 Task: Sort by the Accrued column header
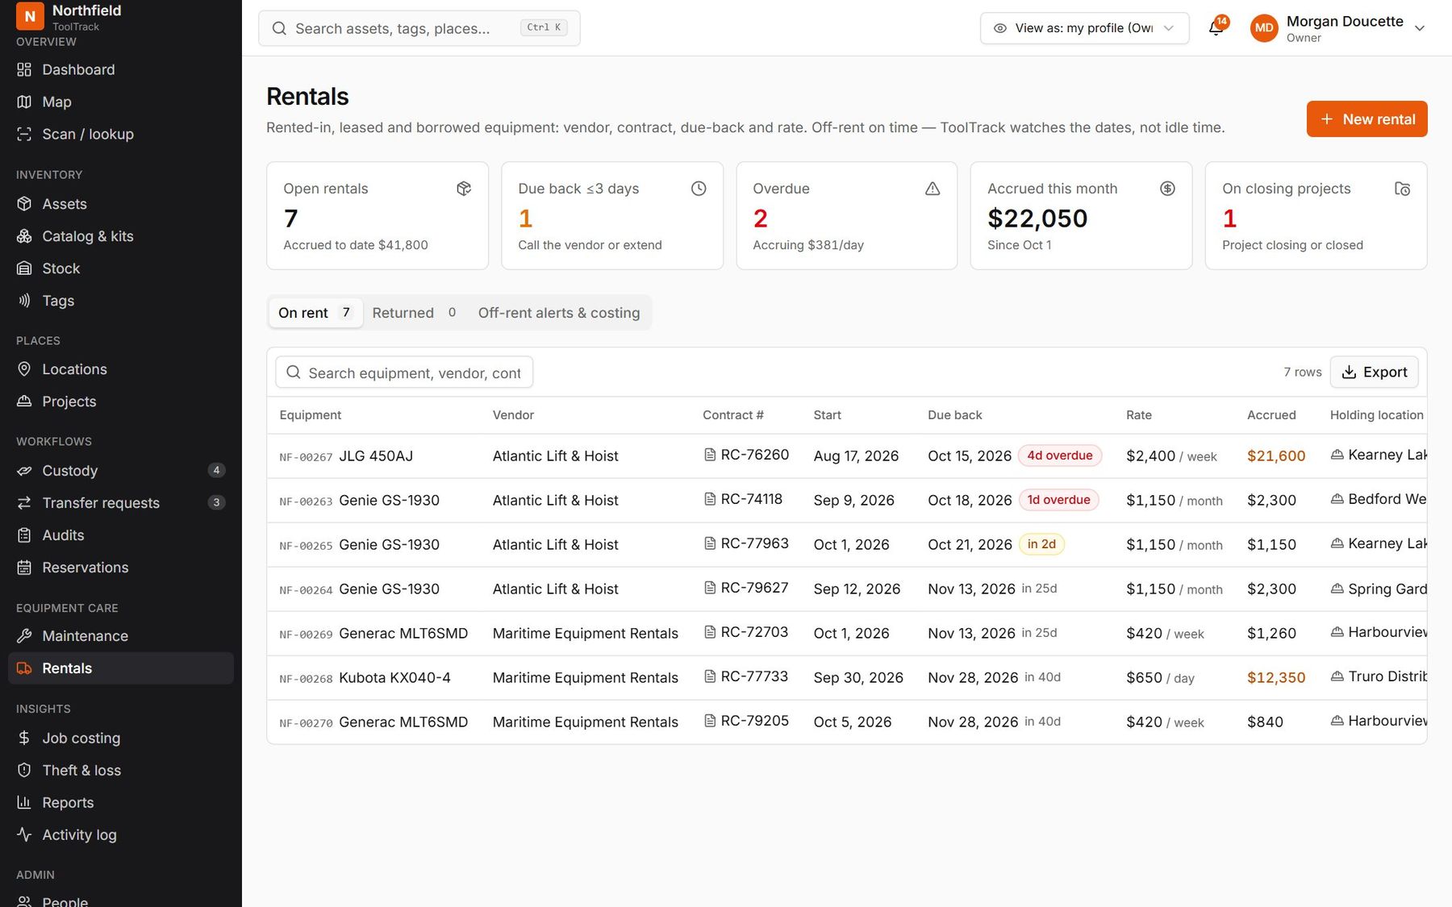point(1271,415)
